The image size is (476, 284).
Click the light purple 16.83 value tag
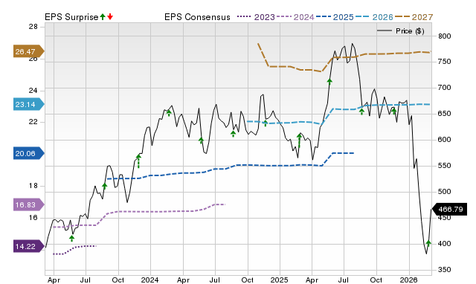(28, 204)
